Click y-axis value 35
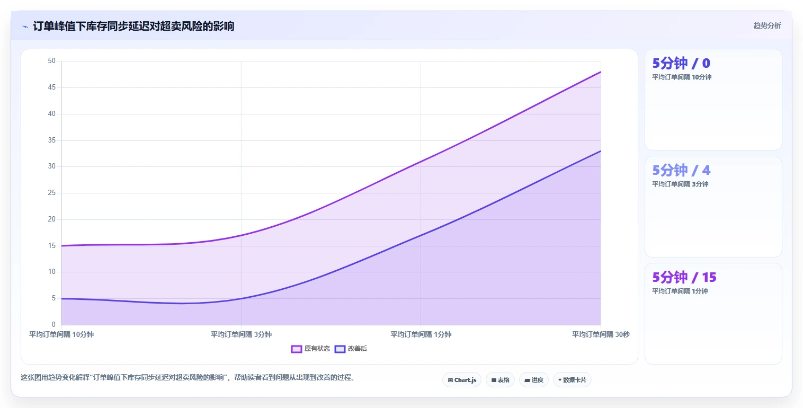 click(x=51, y=140)
